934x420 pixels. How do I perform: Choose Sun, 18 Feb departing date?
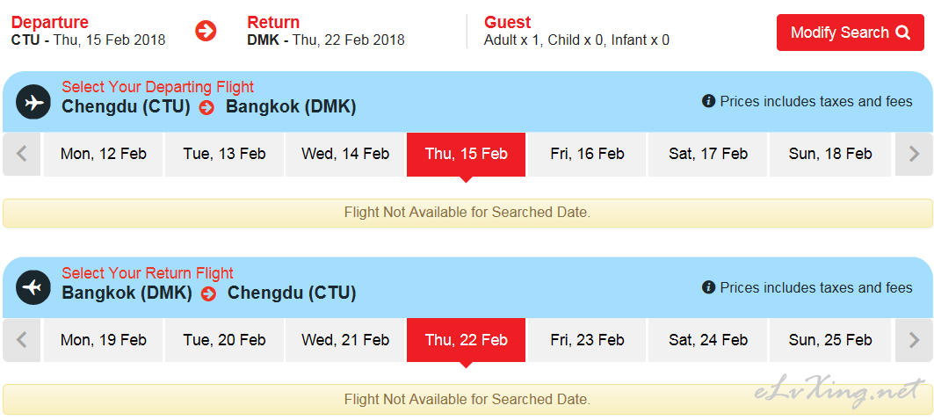(x=830, y=155)
